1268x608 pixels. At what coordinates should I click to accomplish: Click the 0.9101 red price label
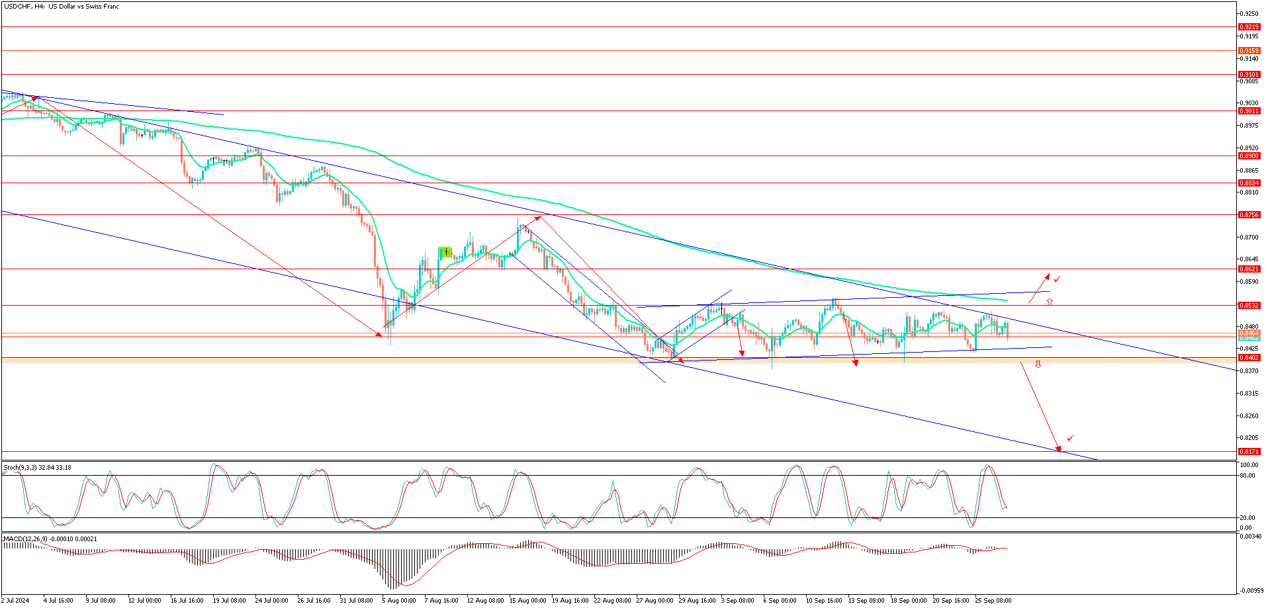1249,75
